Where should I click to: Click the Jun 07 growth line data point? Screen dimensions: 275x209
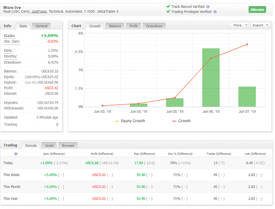[247, 44]
